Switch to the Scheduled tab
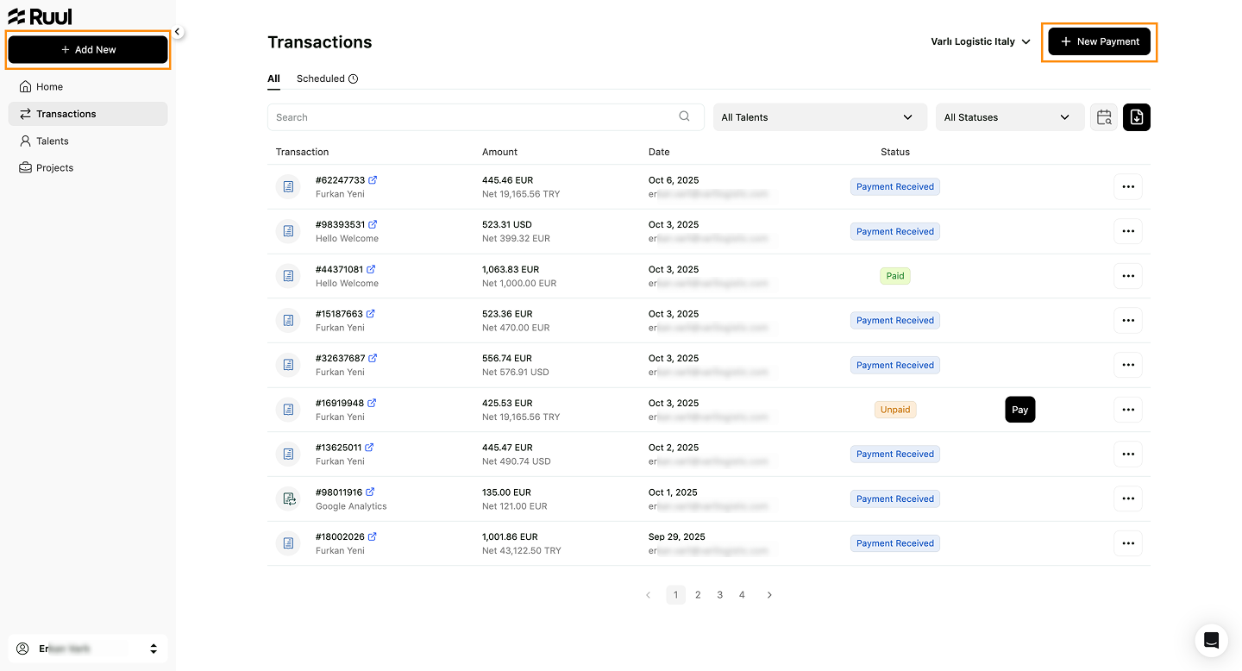The height and width of the screenshot is (671, 1242). 321,78
